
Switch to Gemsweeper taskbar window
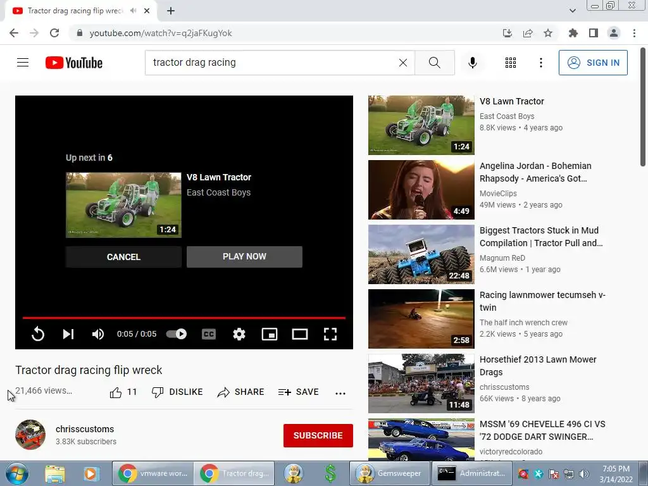click(389, 473)
